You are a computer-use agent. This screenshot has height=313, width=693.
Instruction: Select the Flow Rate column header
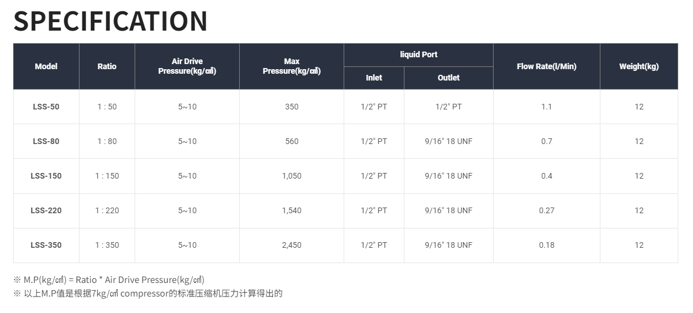(546, 66)
